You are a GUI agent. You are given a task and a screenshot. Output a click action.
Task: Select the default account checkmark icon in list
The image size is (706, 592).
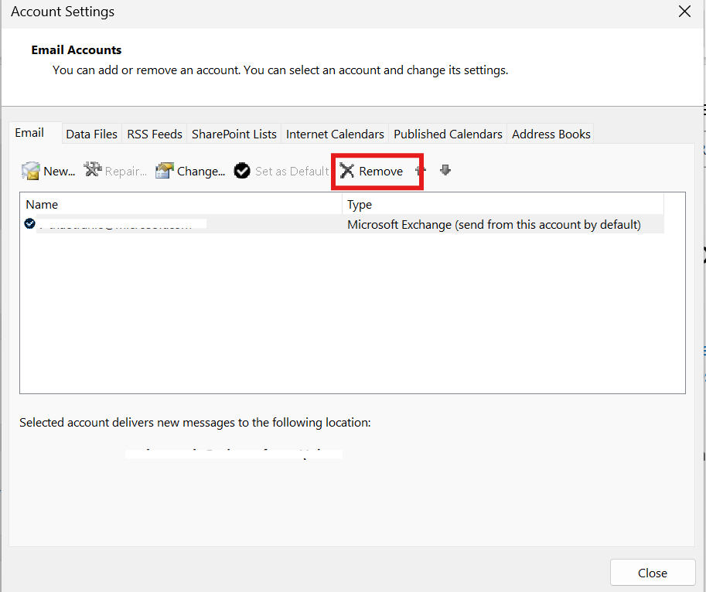point(29,223)
